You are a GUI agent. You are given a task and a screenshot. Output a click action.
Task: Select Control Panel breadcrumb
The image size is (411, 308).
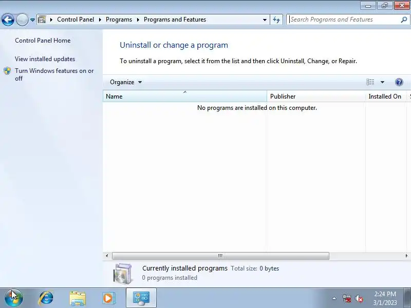(76, 20)
